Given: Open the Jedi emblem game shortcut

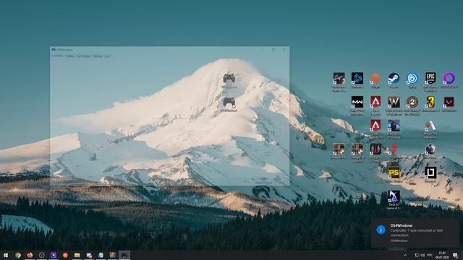Looking at the screenshot, I should click(375, 149).
